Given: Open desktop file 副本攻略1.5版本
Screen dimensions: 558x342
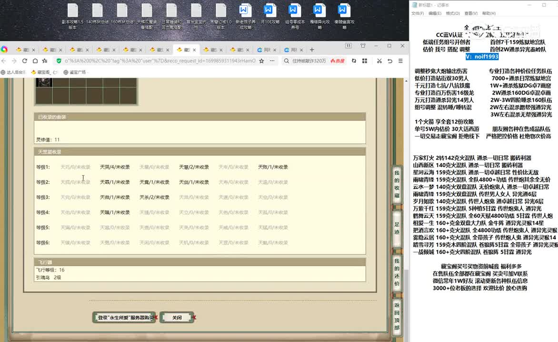Looking at the screenshot, I should 72,16.
